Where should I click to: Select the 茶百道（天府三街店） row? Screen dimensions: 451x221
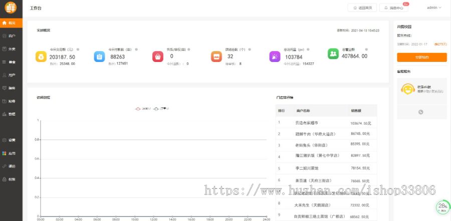pyautogui.click(x=326, y=180)
